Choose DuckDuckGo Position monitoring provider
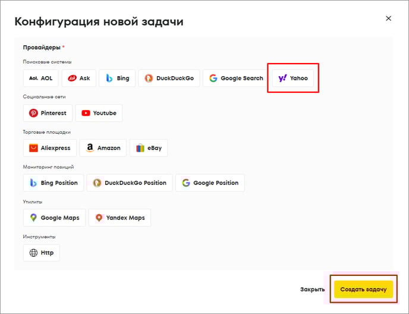This screenshot has height=314, width=409. tap(130, 183)
